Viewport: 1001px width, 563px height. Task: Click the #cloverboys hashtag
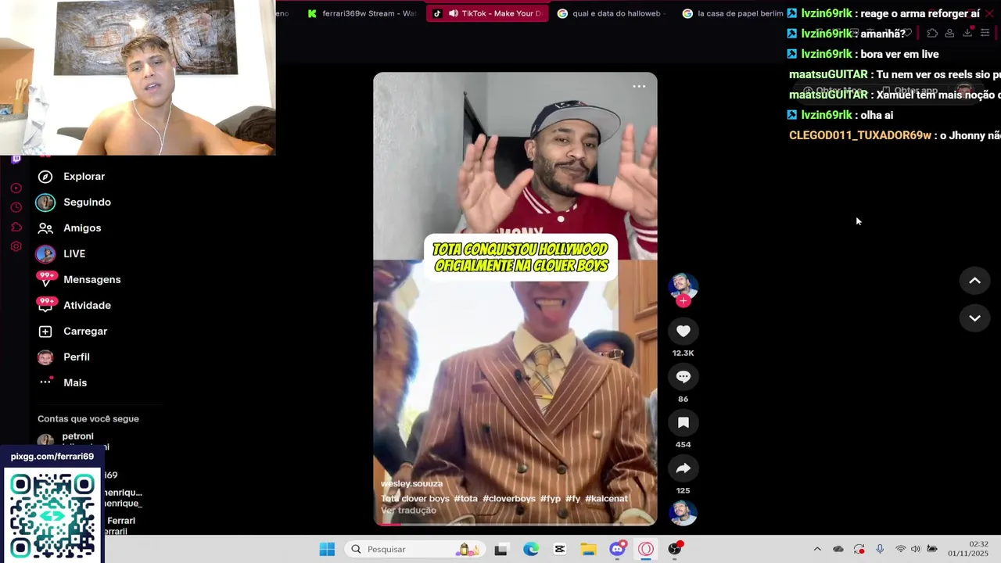(509, 499)
